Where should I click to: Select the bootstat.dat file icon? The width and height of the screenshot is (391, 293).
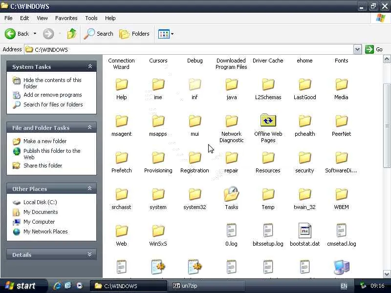pyautogui.click(x=304, y=230)
